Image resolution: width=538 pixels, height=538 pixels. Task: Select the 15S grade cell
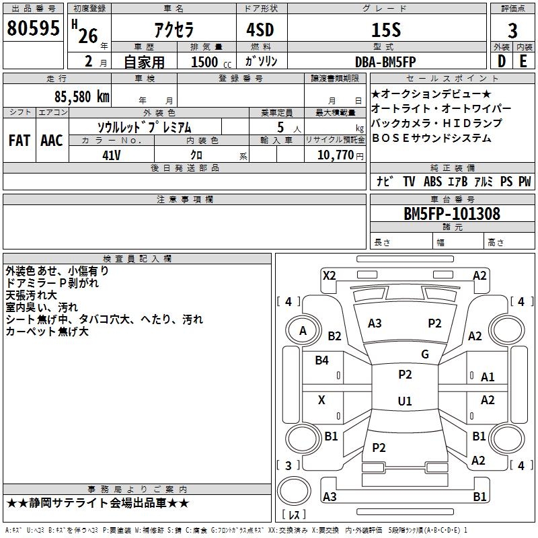coord(386,30)
